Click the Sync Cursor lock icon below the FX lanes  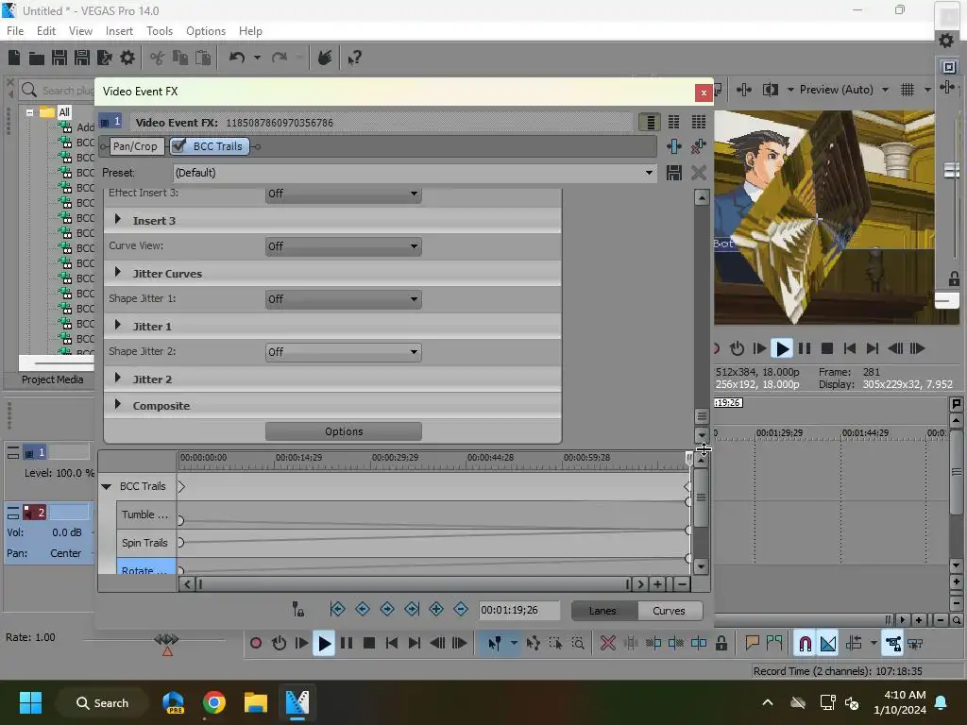point(297,610)
